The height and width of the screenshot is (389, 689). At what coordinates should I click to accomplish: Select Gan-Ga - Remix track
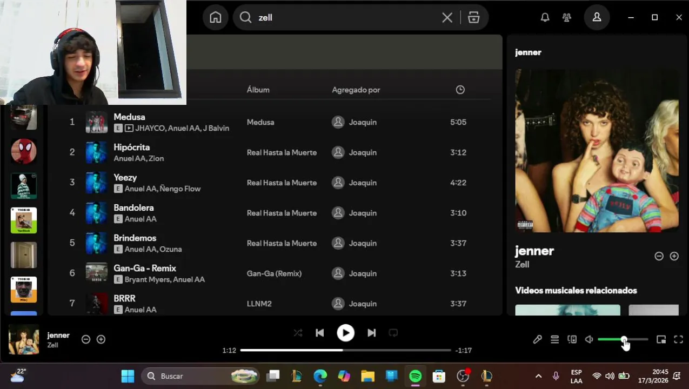click(x=145, y=268)
